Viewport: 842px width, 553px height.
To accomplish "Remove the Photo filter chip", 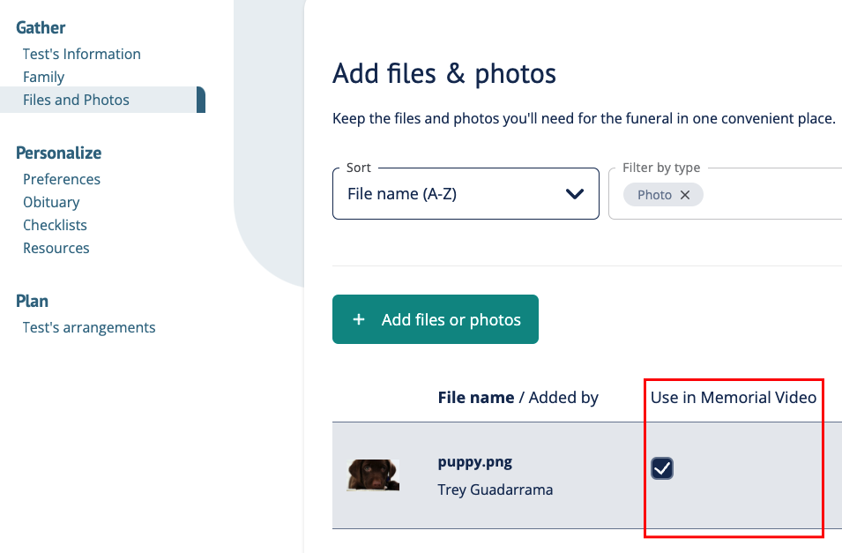I will point(685,195).
